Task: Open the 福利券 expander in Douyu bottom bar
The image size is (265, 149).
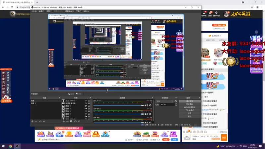Action: pos(130,140)
